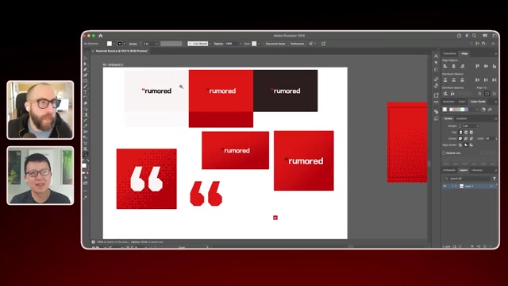Switch to the Color tab
The height and width of the screenshot is (286, 508).
(462, 102)
